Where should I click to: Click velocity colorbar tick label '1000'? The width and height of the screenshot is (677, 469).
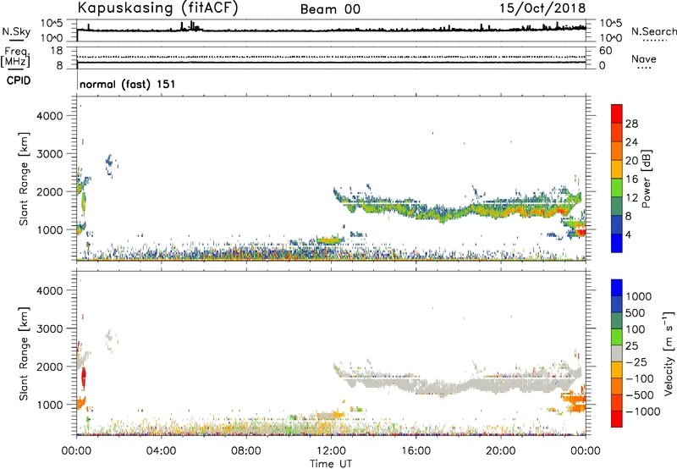[638, 296]
